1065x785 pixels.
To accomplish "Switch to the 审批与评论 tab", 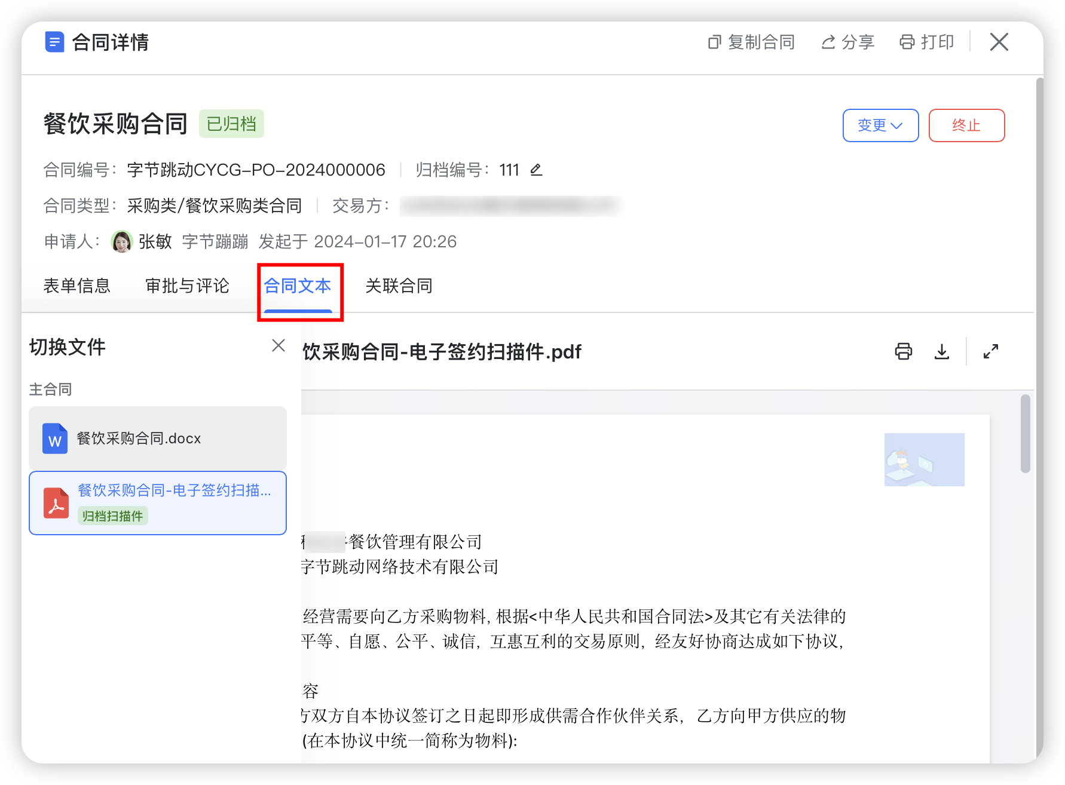I will click(x=187, y=286).
